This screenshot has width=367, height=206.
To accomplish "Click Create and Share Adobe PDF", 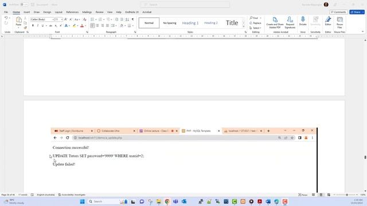I will [x=275, y=22].
